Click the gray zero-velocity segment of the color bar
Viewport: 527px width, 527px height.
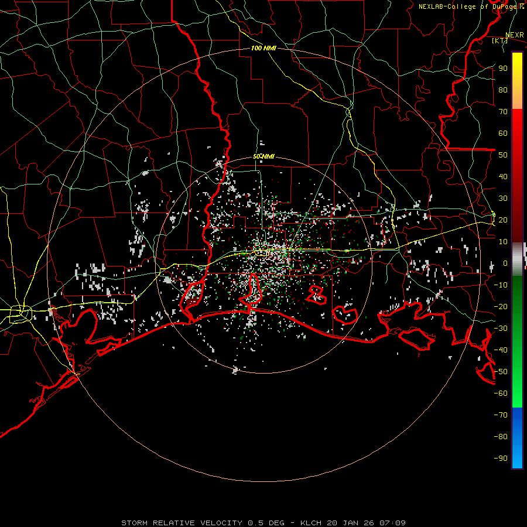click(517, 259)
